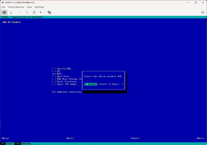This screenshot has height=145, width=207.
Task: Click the 'Add On Product' heading text
Action: (12, 22)
